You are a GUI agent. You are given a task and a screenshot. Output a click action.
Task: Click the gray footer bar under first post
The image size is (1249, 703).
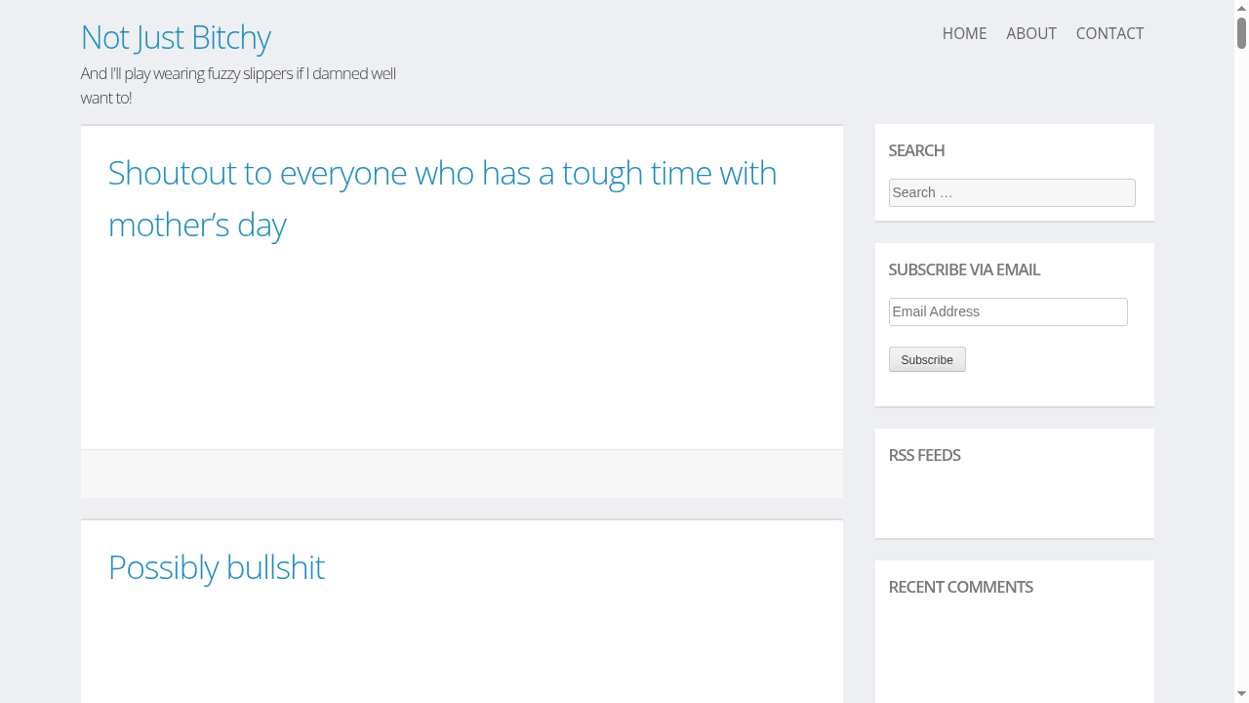462,474
